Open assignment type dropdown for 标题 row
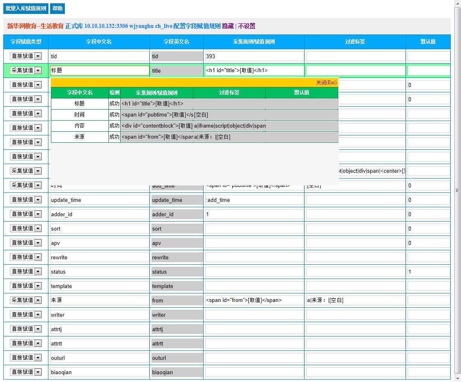The height and width of the screenshot is (382, 461). coord(26,71)
